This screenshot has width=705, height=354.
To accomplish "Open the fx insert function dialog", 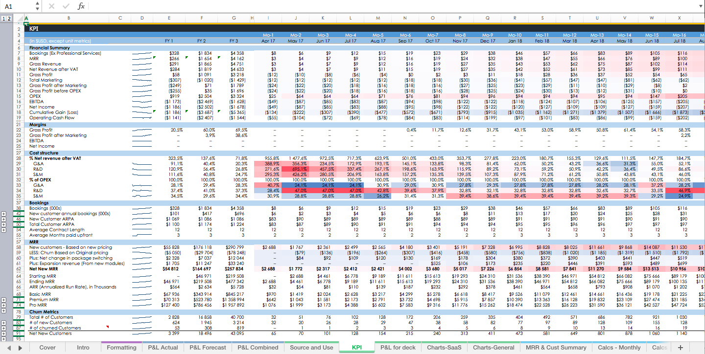I will tap(81, 6).
